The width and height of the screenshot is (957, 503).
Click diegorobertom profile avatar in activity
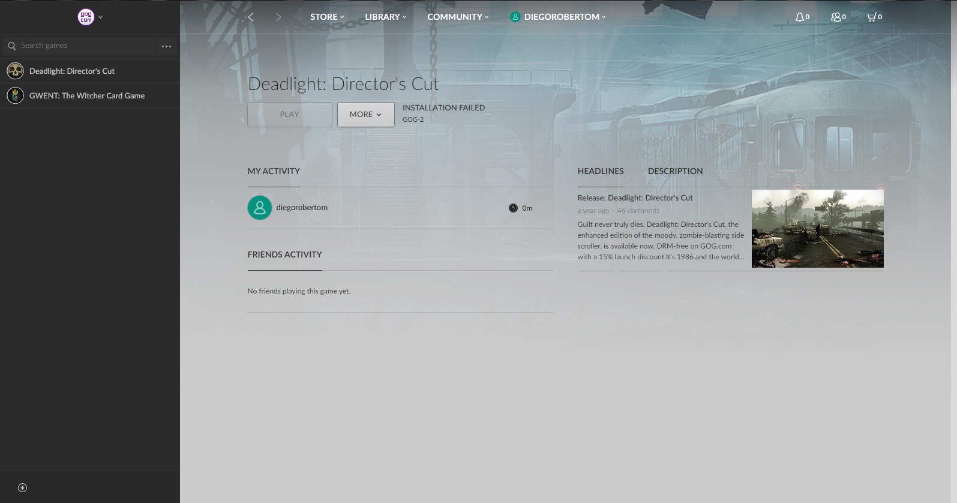point(260,208)
